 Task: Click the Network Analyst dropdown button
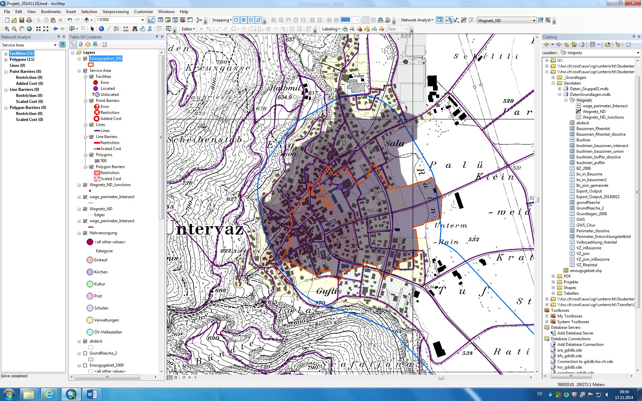click(417, 20)
